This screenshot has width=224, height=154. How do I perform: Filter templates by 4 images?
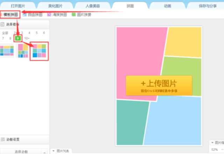(29, 33)
